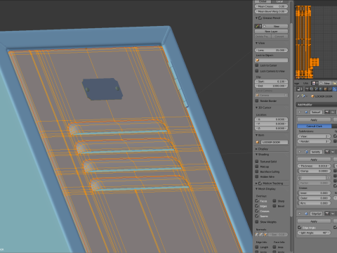
Task: Select the Catmull-Clark subdivision tab
Action: 315,126
